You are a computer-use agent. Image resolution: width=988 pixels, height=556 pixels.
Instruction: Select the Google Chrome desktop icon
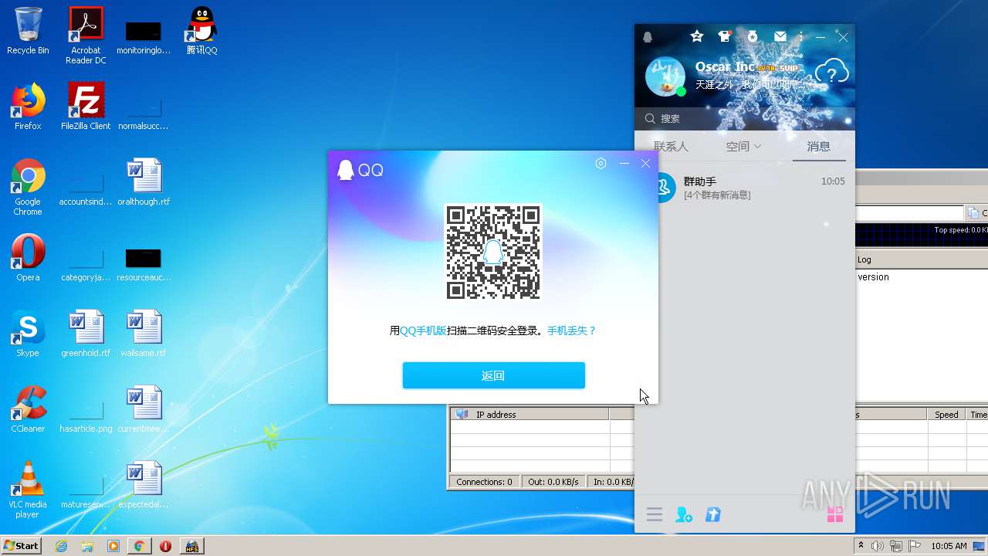pyautogui.click(x=28, y=187)
